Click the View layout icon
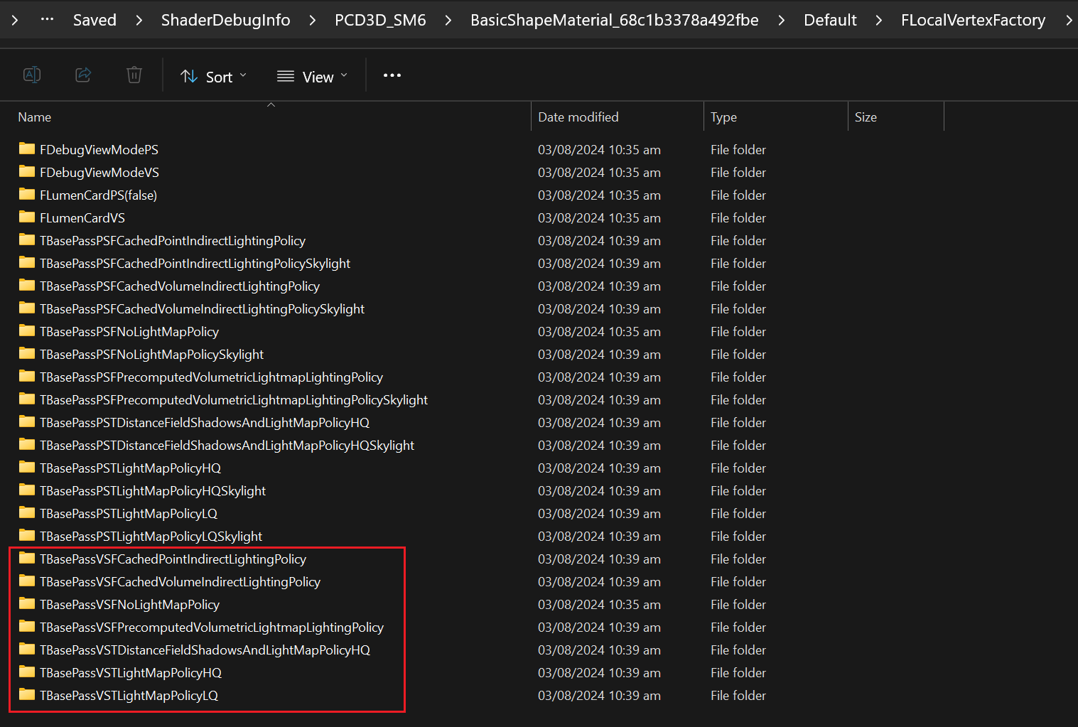The width and height of the screenshot is (1078, 727). 285,75
